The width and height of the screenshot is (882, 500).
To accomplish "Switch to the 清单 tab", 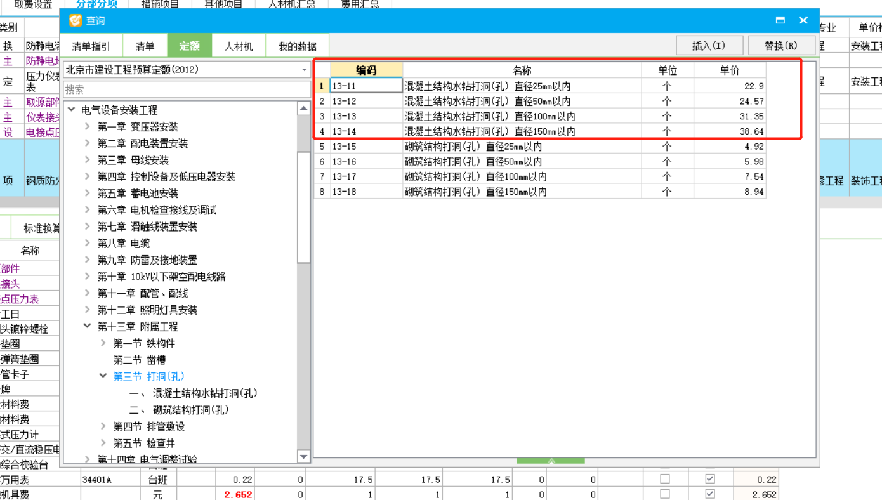I will (x=145, y=46).
